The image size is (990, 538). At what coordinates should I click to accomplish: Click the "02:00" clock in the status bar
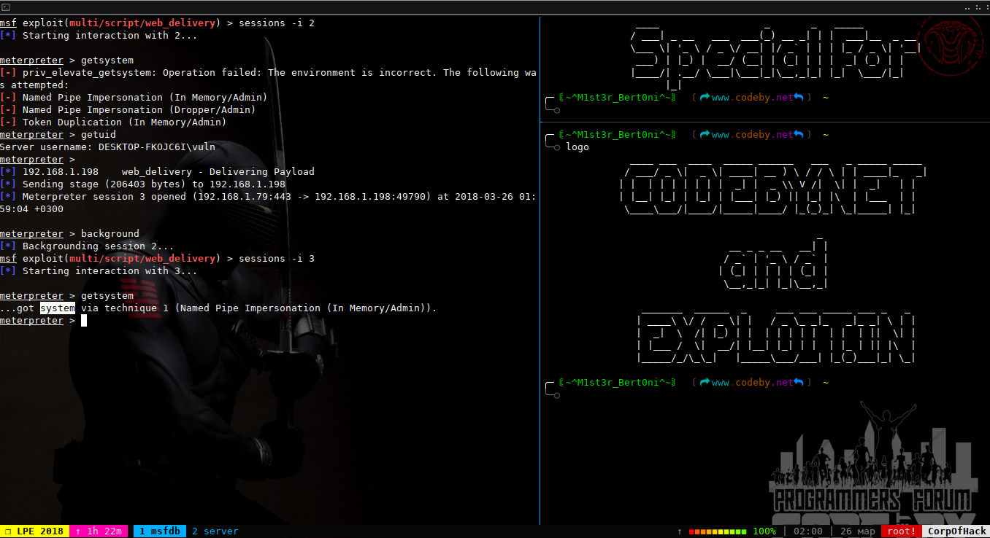pos(807,531)
